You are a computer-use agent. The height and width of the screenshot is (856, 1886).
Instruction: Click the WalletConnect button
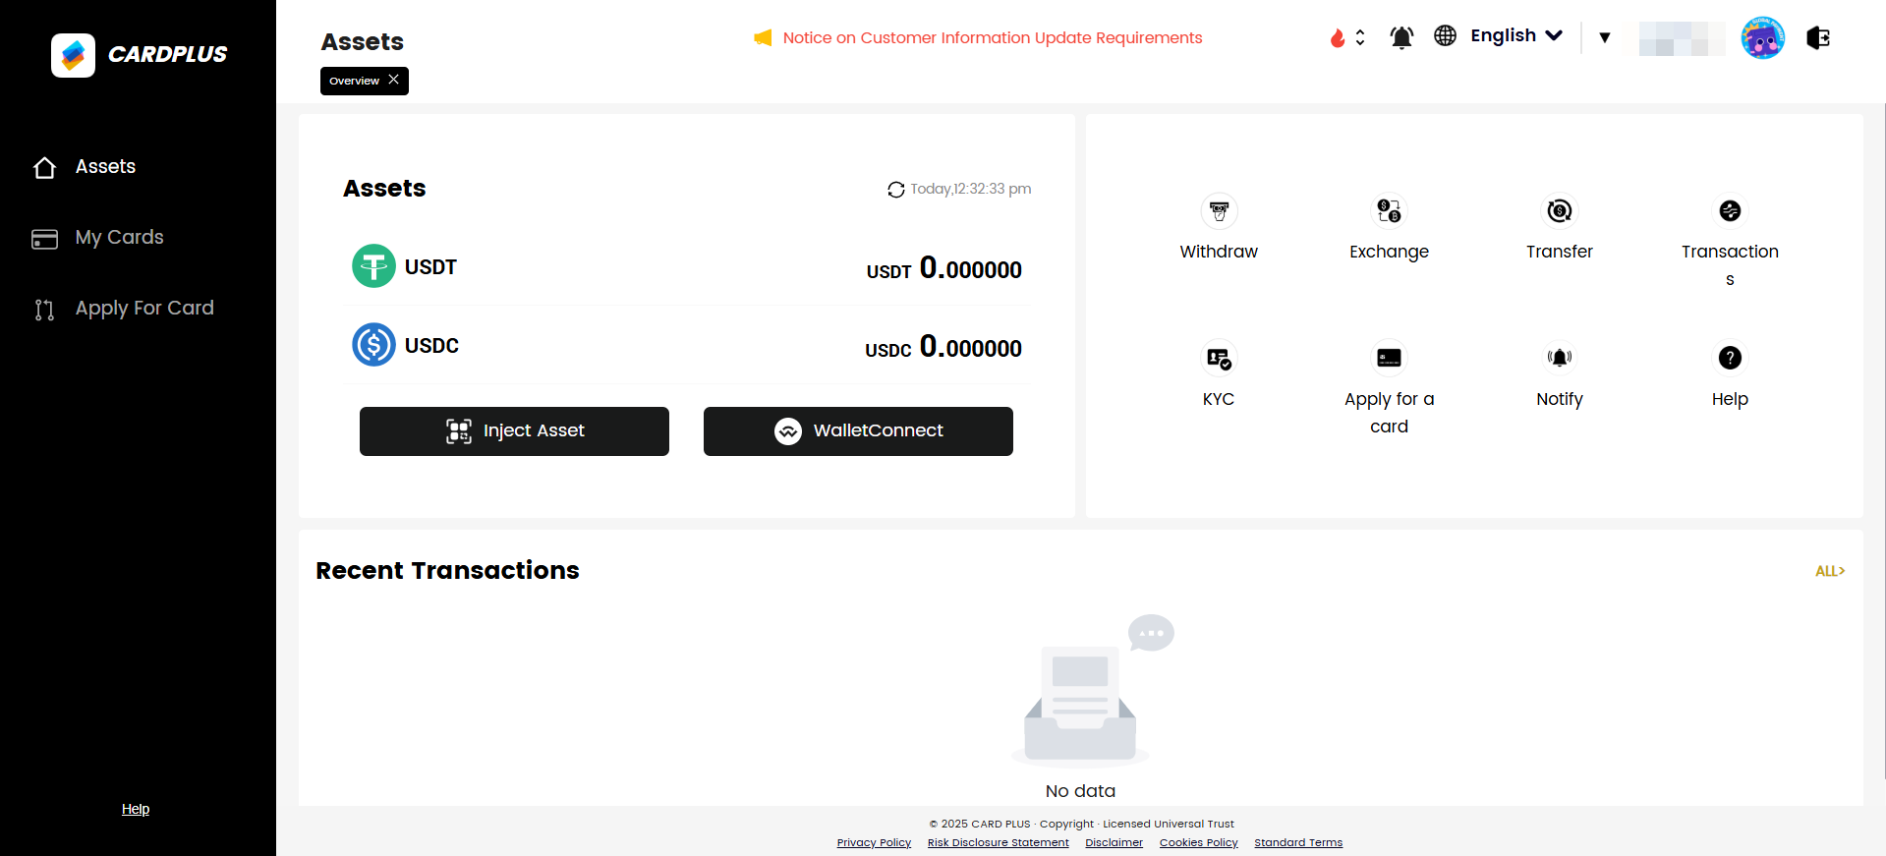pyautogui.click(x=858, y=431)
